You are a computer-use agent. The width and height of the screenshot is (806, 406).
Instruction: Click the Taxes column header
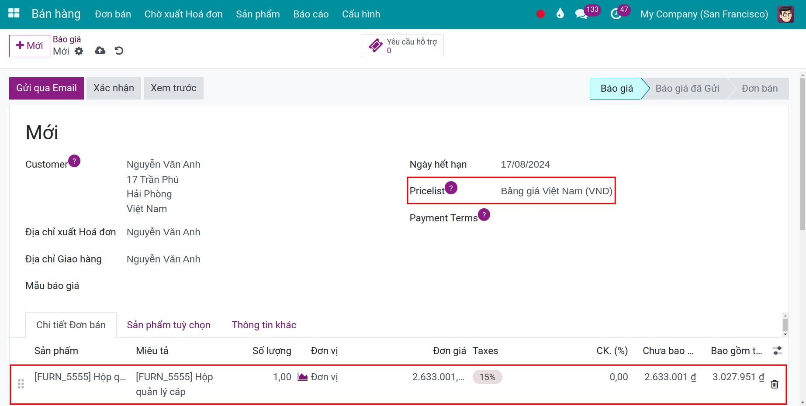click(485, 351)
